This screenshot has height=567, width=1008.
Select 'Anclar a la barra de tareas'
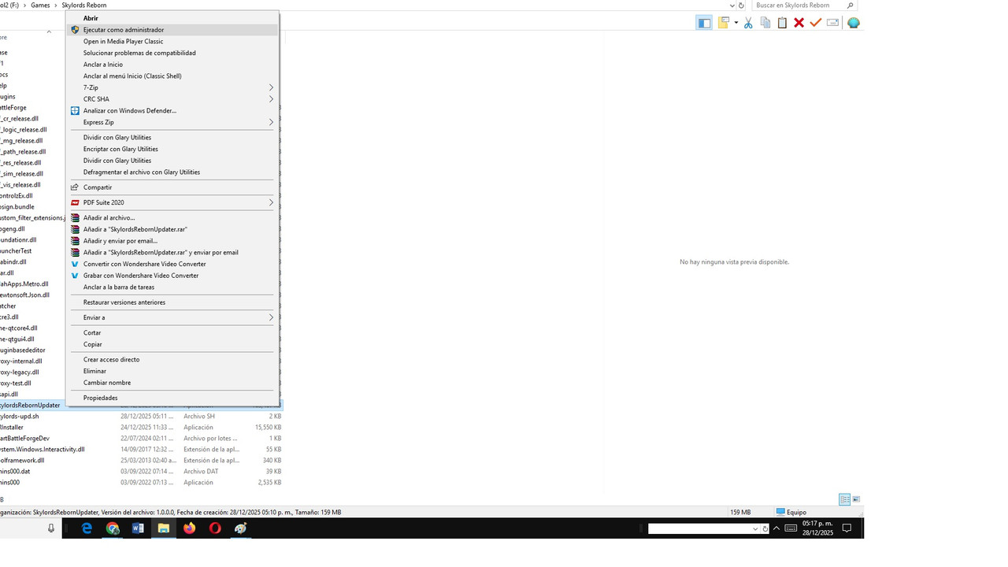point(172,287)
